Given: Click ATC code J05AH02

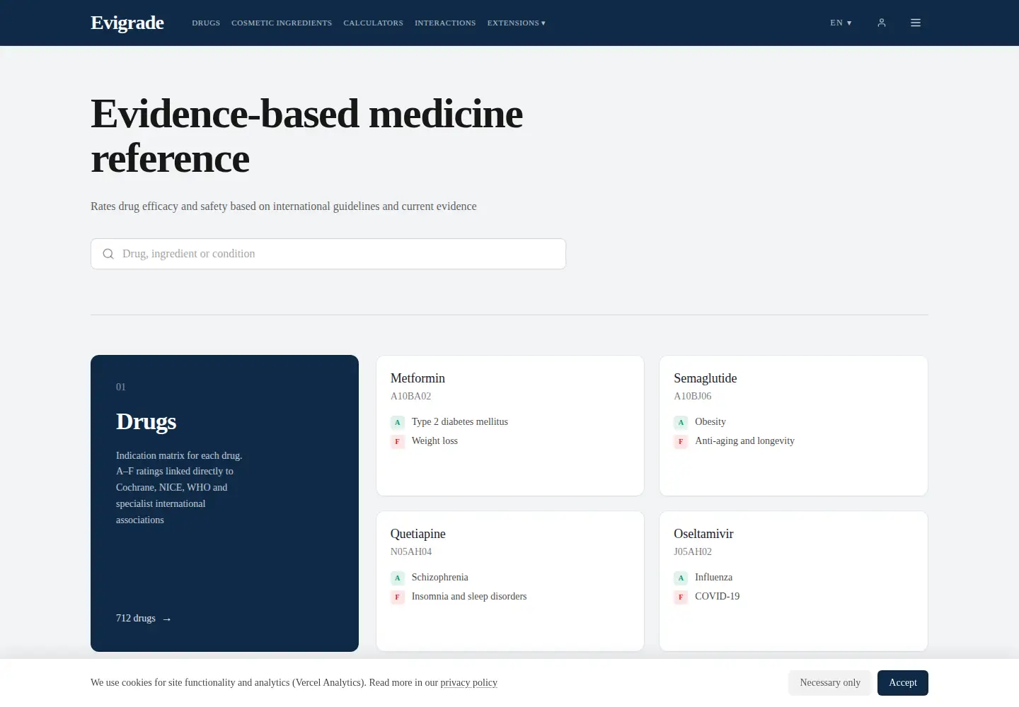Looking at the screenshot, I should 693,552.
